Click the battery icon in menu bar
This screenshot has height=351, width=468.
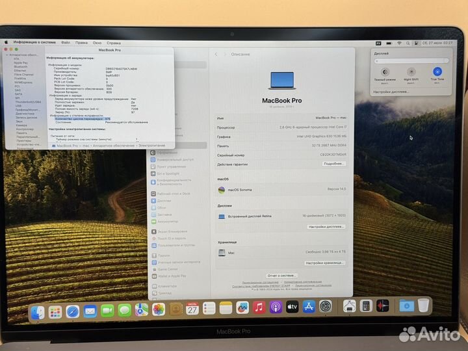(389, 44)
